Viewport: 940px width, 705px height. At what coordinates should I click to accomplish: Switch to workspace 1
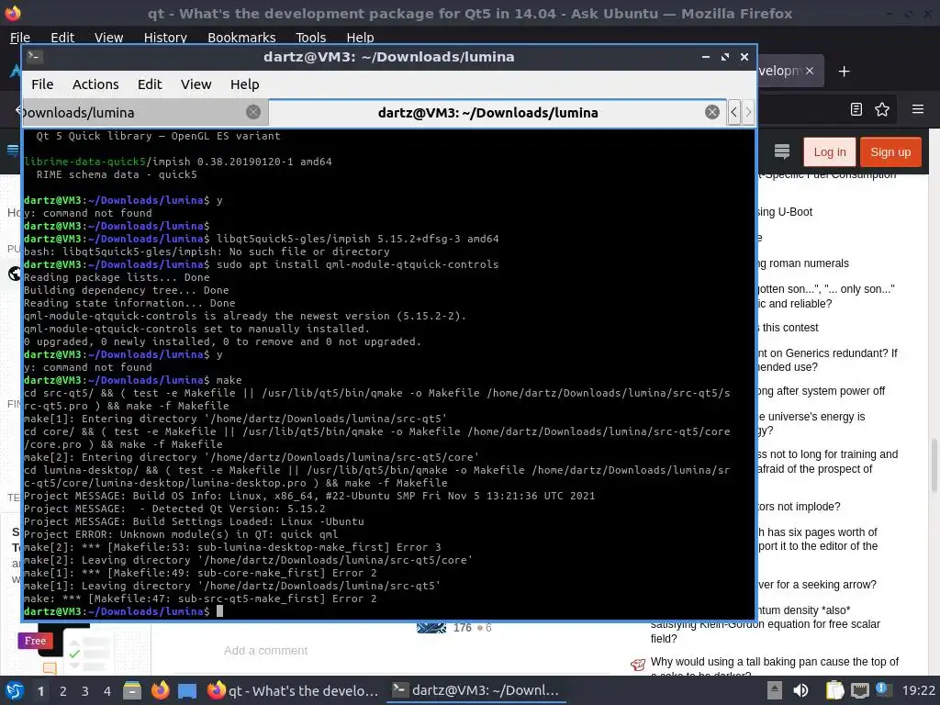[40, 691]
